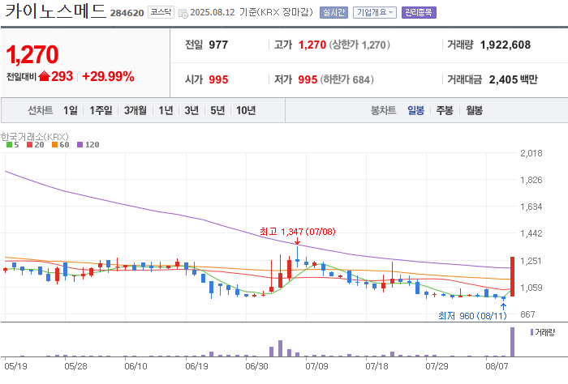Viewport: 568px width, 384px height.
Task: Click the 코스닥 market label
Action: 161,12
